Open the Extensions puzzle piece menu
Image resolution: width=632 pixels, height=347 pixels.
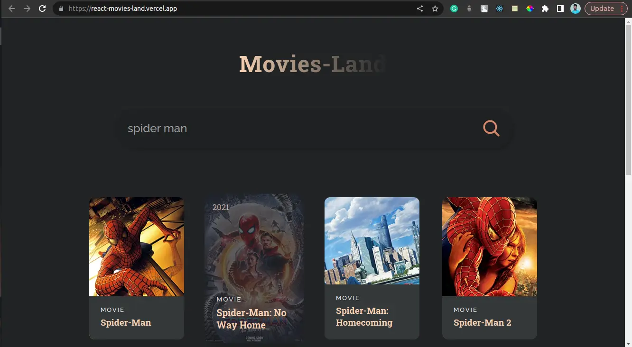[x=545, y=9]
